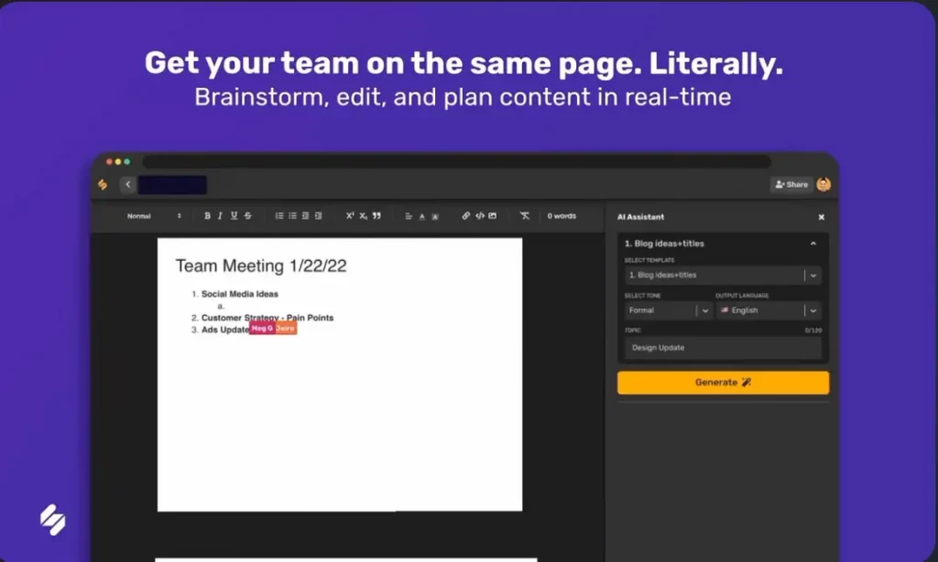Close the AI Assistant panel
The height and width of the screenshot is (562, 938).
pos(822,217)
